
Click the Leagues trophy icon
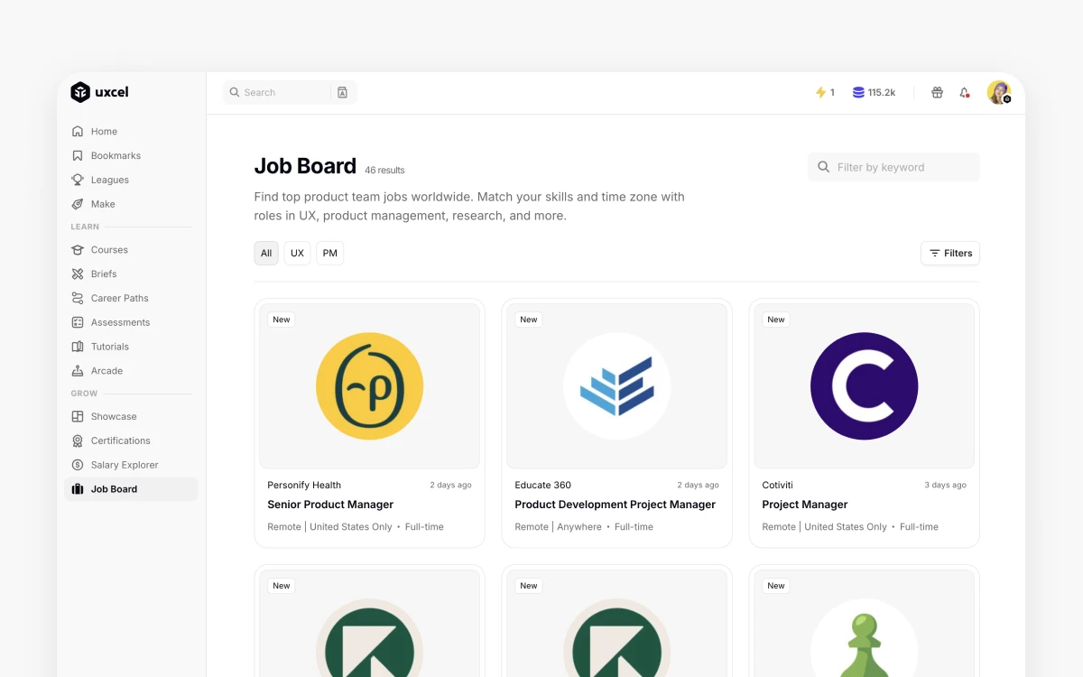(78, 180)
